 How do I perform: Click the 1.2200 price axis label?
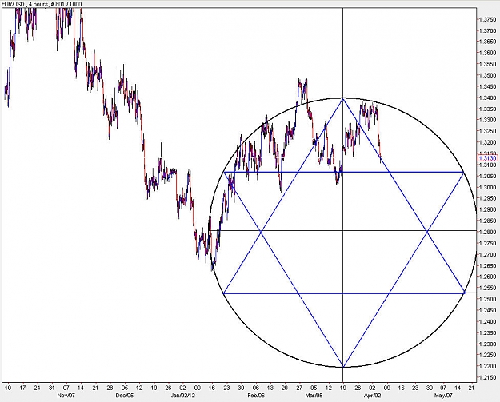click(488, 366)
